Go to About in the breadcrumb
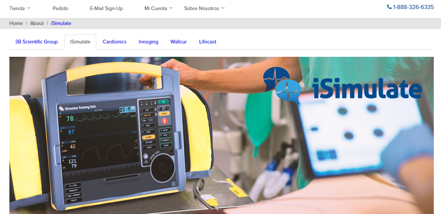This screenshot has width=441, height=214. point(37,23)
